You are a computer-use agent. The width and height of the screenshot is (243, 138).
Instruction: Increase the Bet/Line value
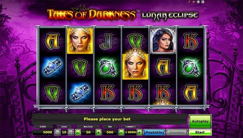[x=98, y=132]
